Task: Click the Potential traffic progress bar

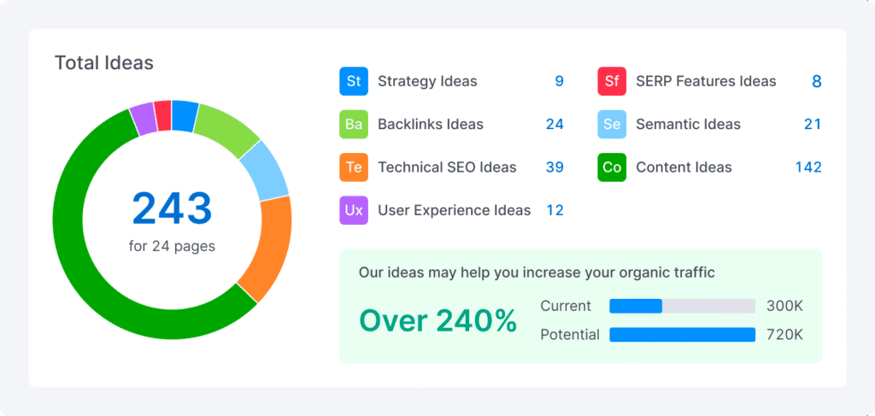Action: pos(682,334)
